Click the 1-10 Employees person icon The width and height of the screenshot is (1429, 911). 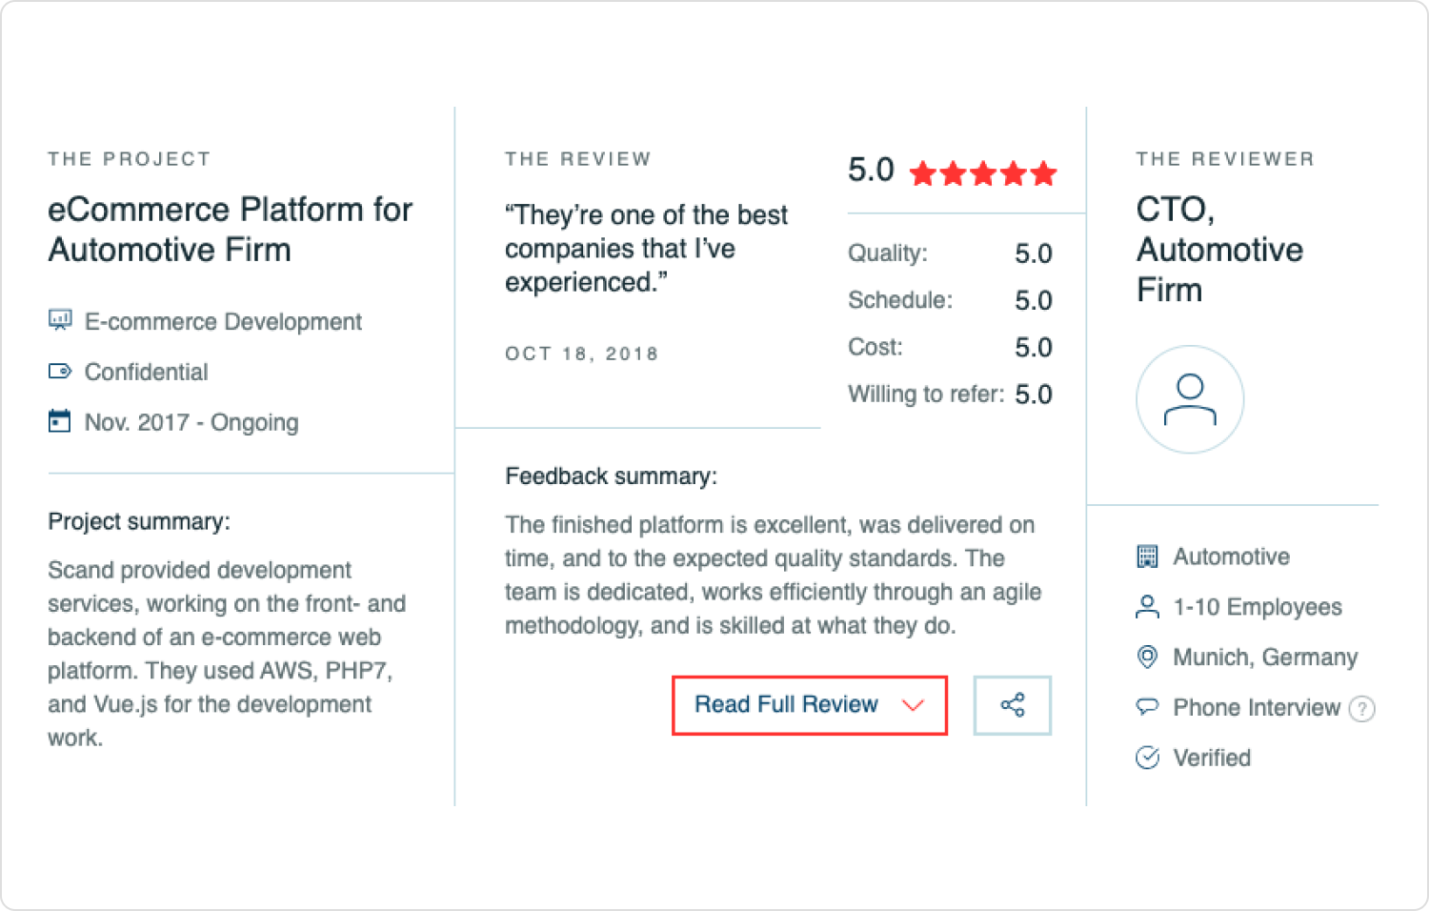pyautogui.click(x=1147, y=607)
